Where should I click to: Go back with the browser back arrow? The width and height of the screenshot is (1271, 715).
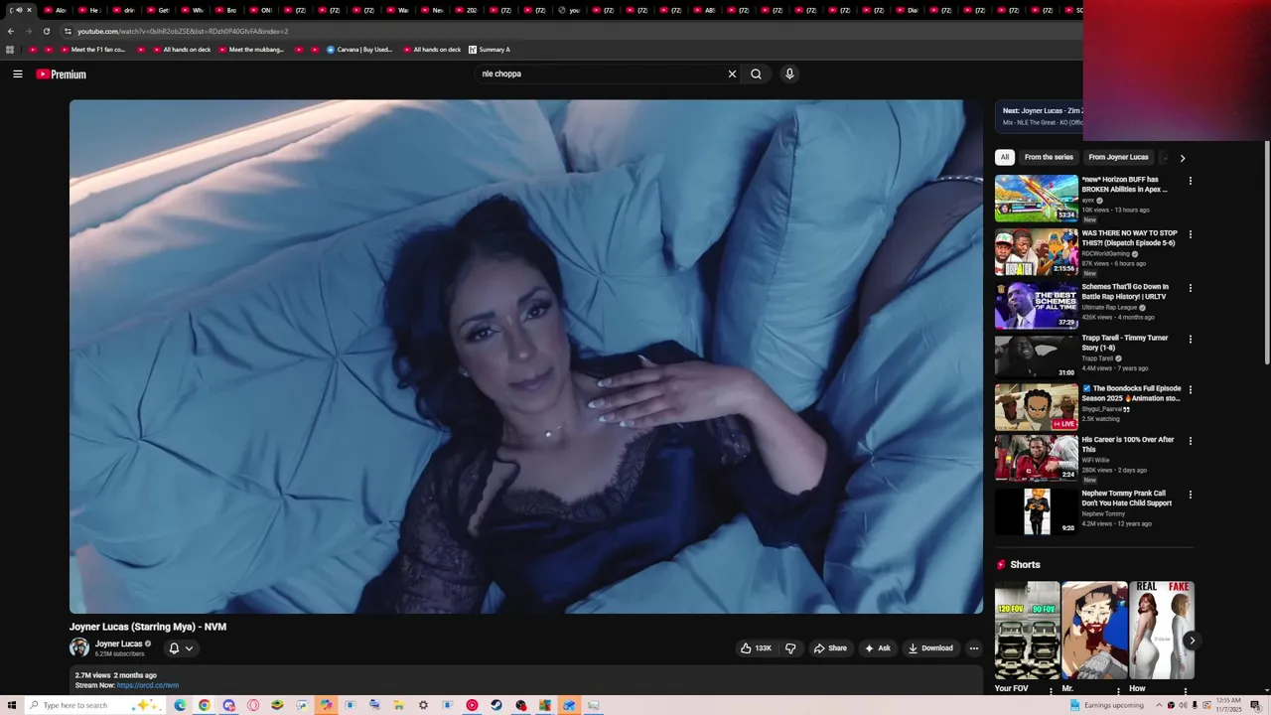tap(11, 31)
